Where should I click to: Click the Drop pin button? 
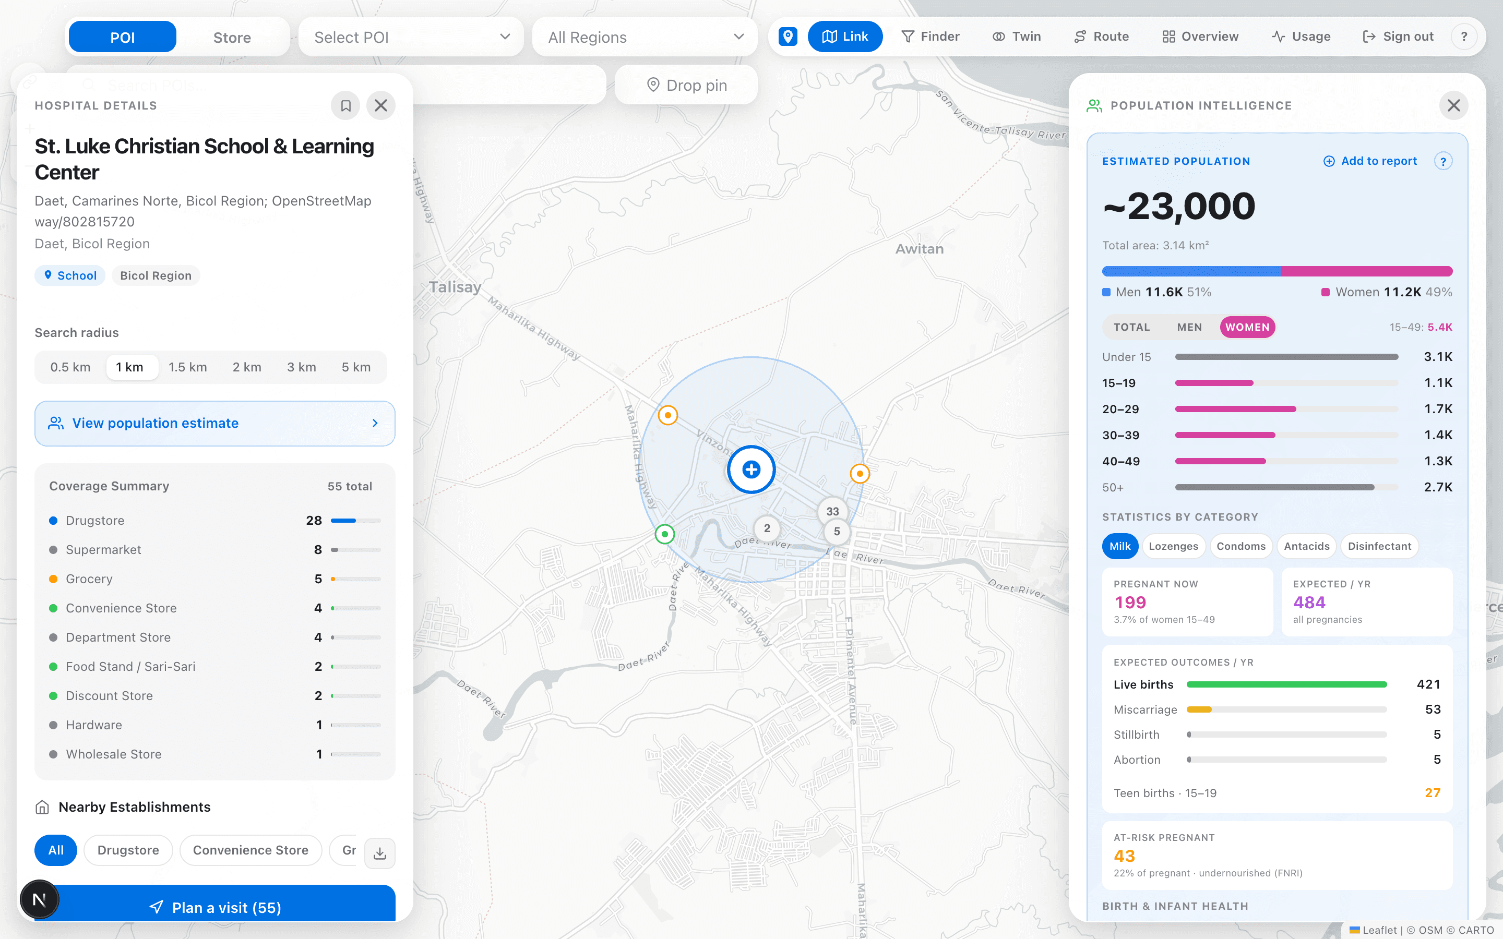coord(686,85)
